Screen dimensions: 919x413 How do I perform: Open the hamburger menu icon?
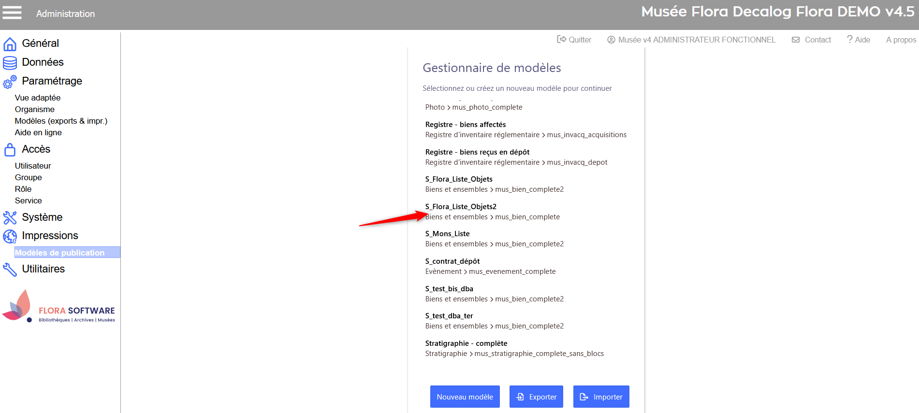click(x=12, y=13)
